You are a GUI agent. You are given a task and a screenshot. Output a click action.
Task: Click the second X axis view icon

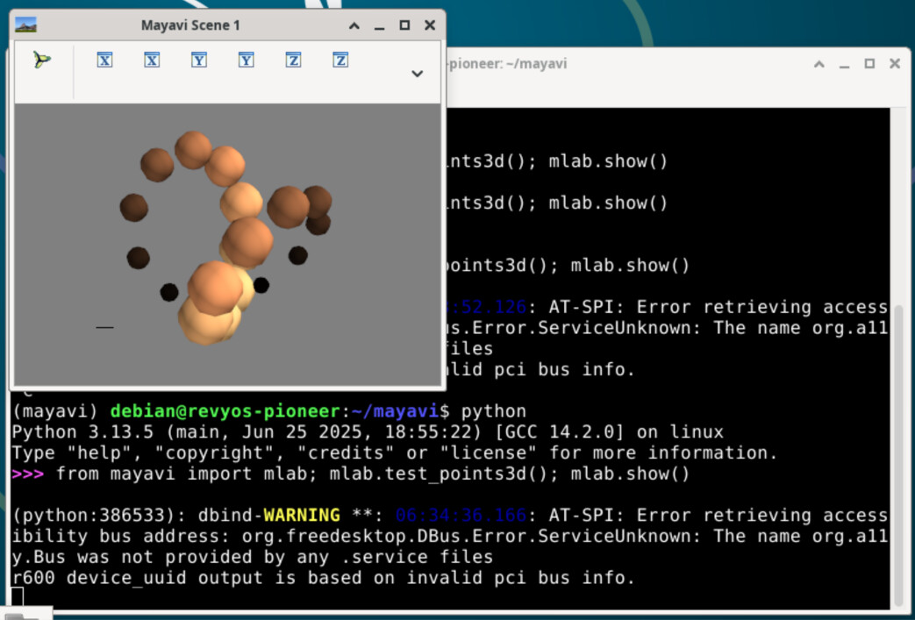152,61
